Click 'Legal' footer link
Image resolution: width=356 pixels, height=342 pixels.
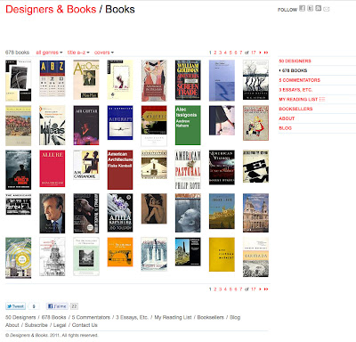pyautogui.click(x=60, y=325)
